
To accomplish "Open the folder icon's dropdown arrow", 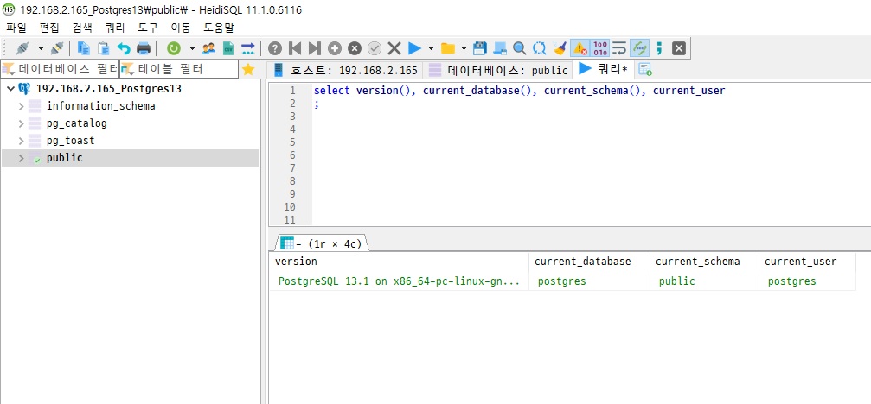I will (464, 48).
